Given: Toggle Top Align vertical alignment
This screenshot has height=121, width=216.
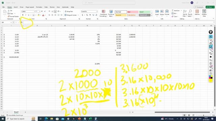Looking at the screenshot, I should pyautogui.click(x=49, y=11).
